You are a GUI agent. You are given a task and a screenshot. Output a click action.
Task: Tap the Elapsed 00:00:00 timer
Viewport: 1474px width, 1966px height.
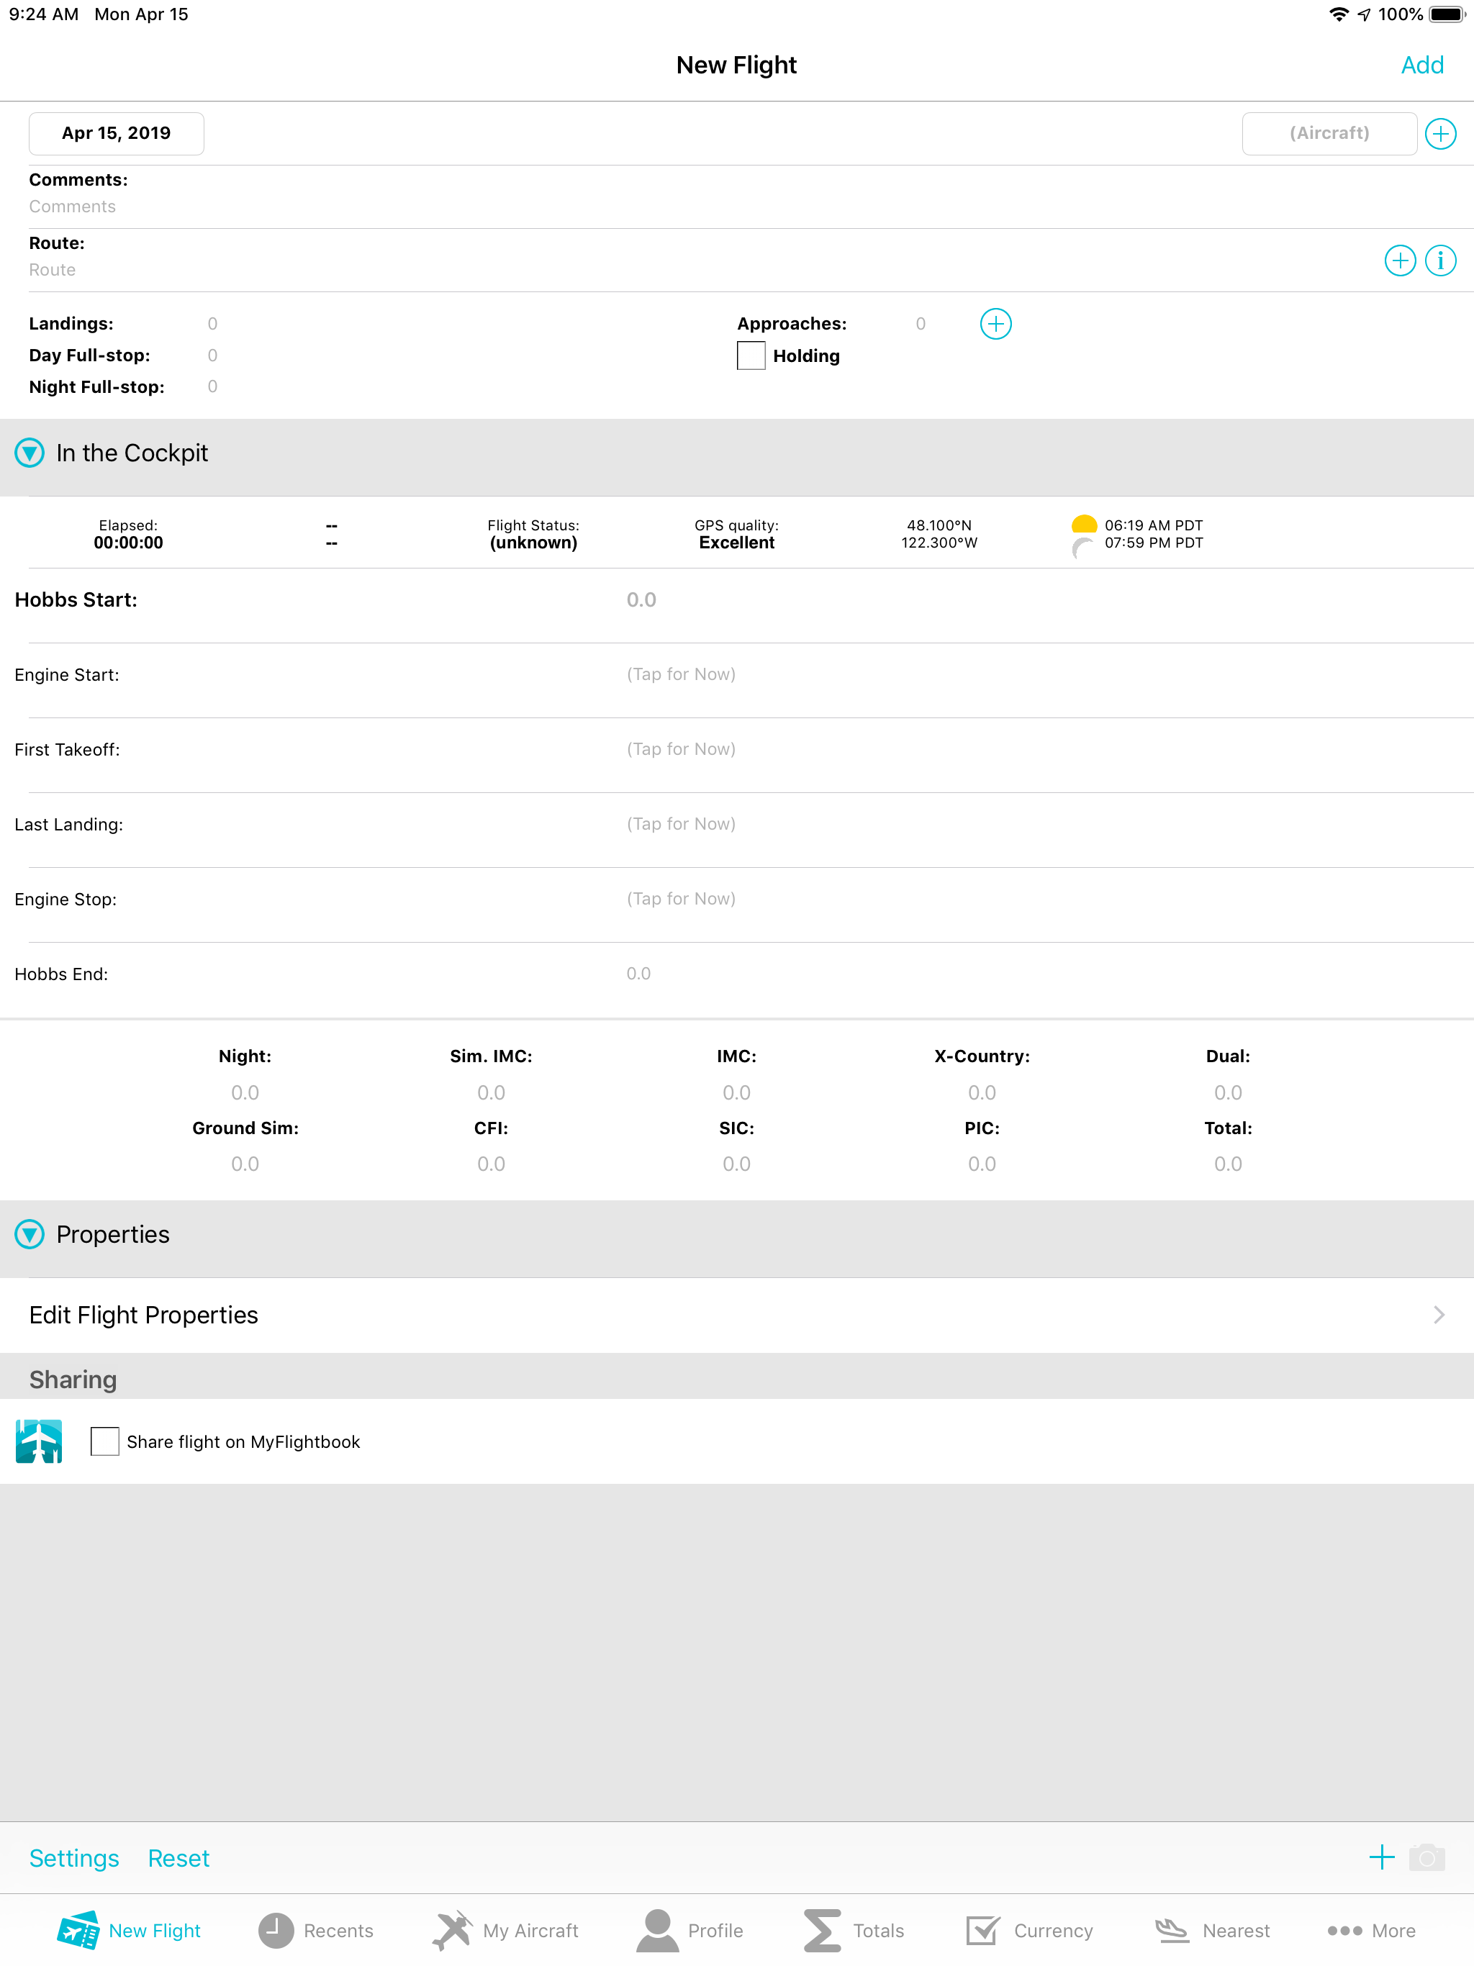coord(128,542)
